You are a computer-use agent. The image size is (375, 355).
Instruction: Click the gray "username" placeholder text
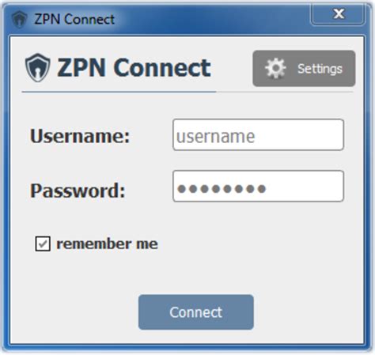coord(216,137)
